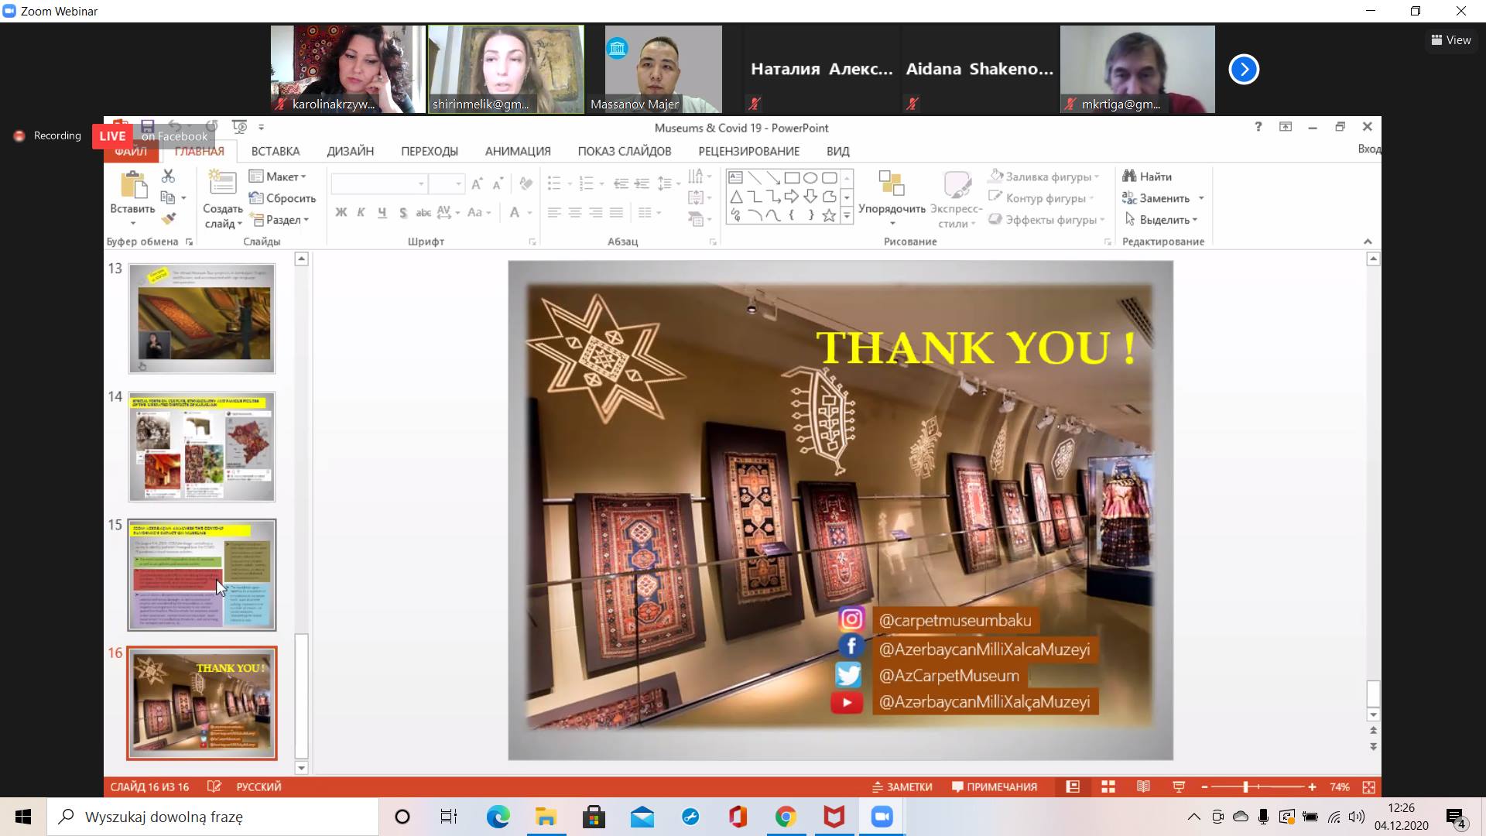This screenshot has width=1486, height=836.
Task: Switch to reading view icon
Action: pyautogui.click(x=1143, y=786)
